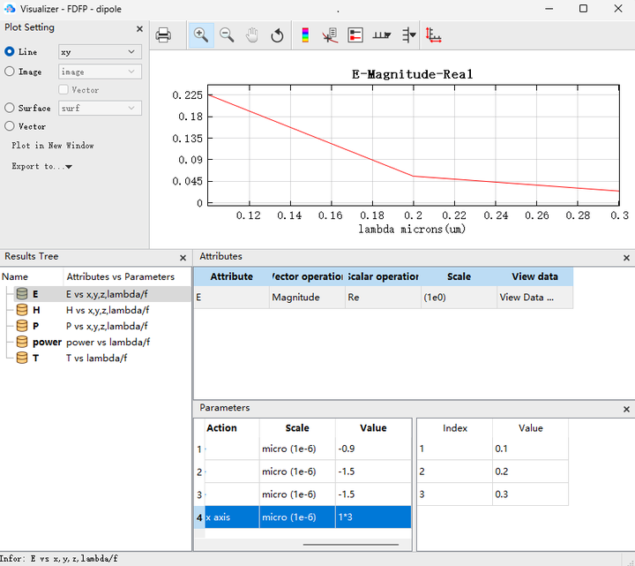Click the -0.9 value cell
Viewport: 635px width, 566px height.
pos(373,449)
